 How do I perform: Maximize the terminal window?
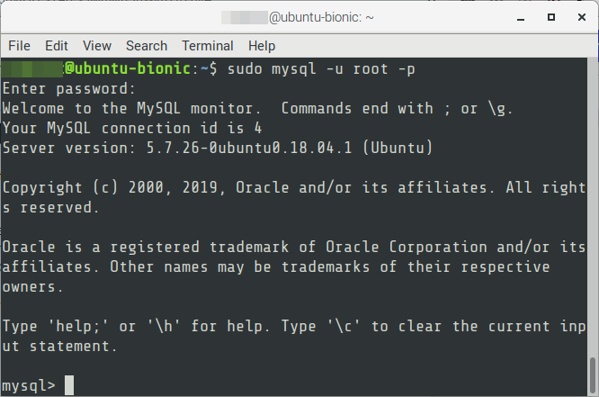coord(550,17)
